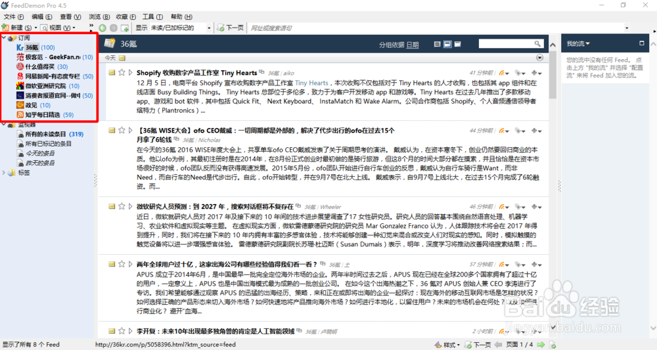Viewport: 657px width, 350px height.
Task: Select the 什么值得买 feed
Action: (x=42, y=66)
